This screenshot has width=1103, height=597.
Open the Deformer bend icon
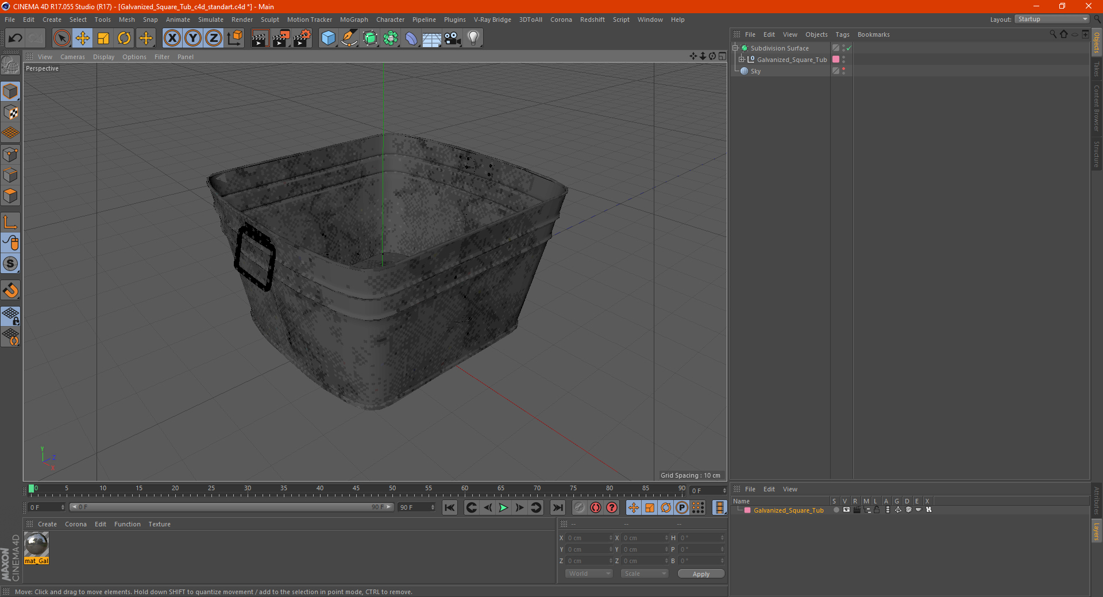click(x=411, y=38)
